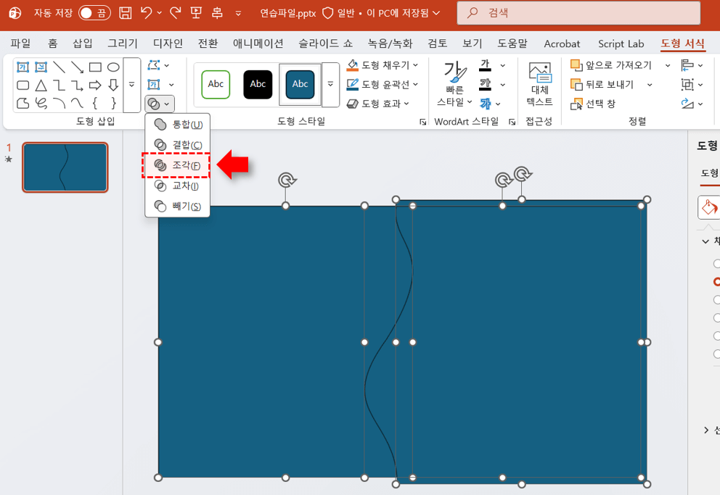Image resolution: width=720 pixels, height=495 pixels.
Task: Select the oval shape in shape gallery
Action: (x=113, y=67)
